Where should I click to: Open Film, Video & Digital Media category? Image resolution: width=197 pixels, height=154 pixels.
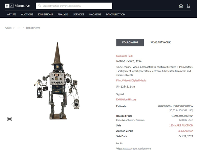click(x=131, y=80)
